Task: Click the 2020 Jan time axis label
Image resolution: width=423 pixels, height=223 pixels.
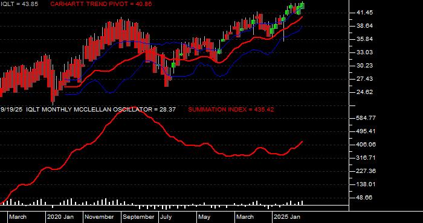Action: (x=60, y=217)
